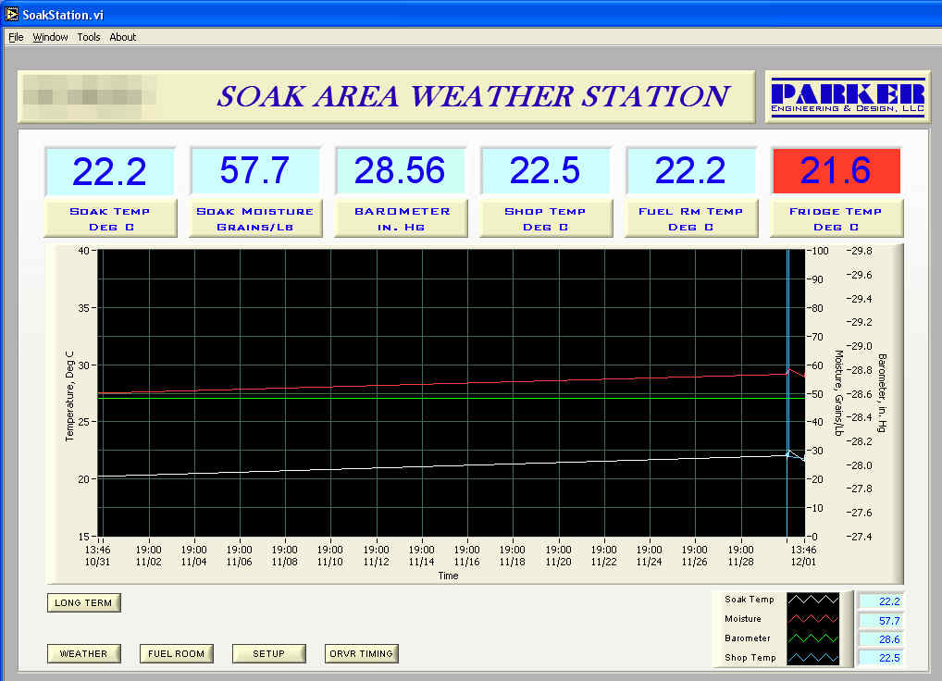Select the Soak Moisture 57.7 display
The image size is (942, 681).
(255, 171)
